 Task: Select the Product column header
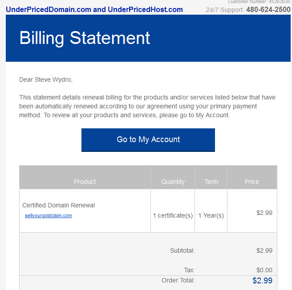pos(85,182)
